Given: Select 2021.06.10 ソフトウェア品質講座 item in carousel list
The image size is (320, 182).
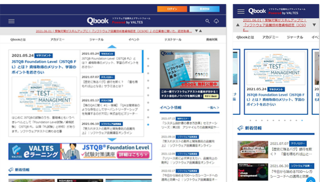Looking at the screenshot, I should point(112,128).
